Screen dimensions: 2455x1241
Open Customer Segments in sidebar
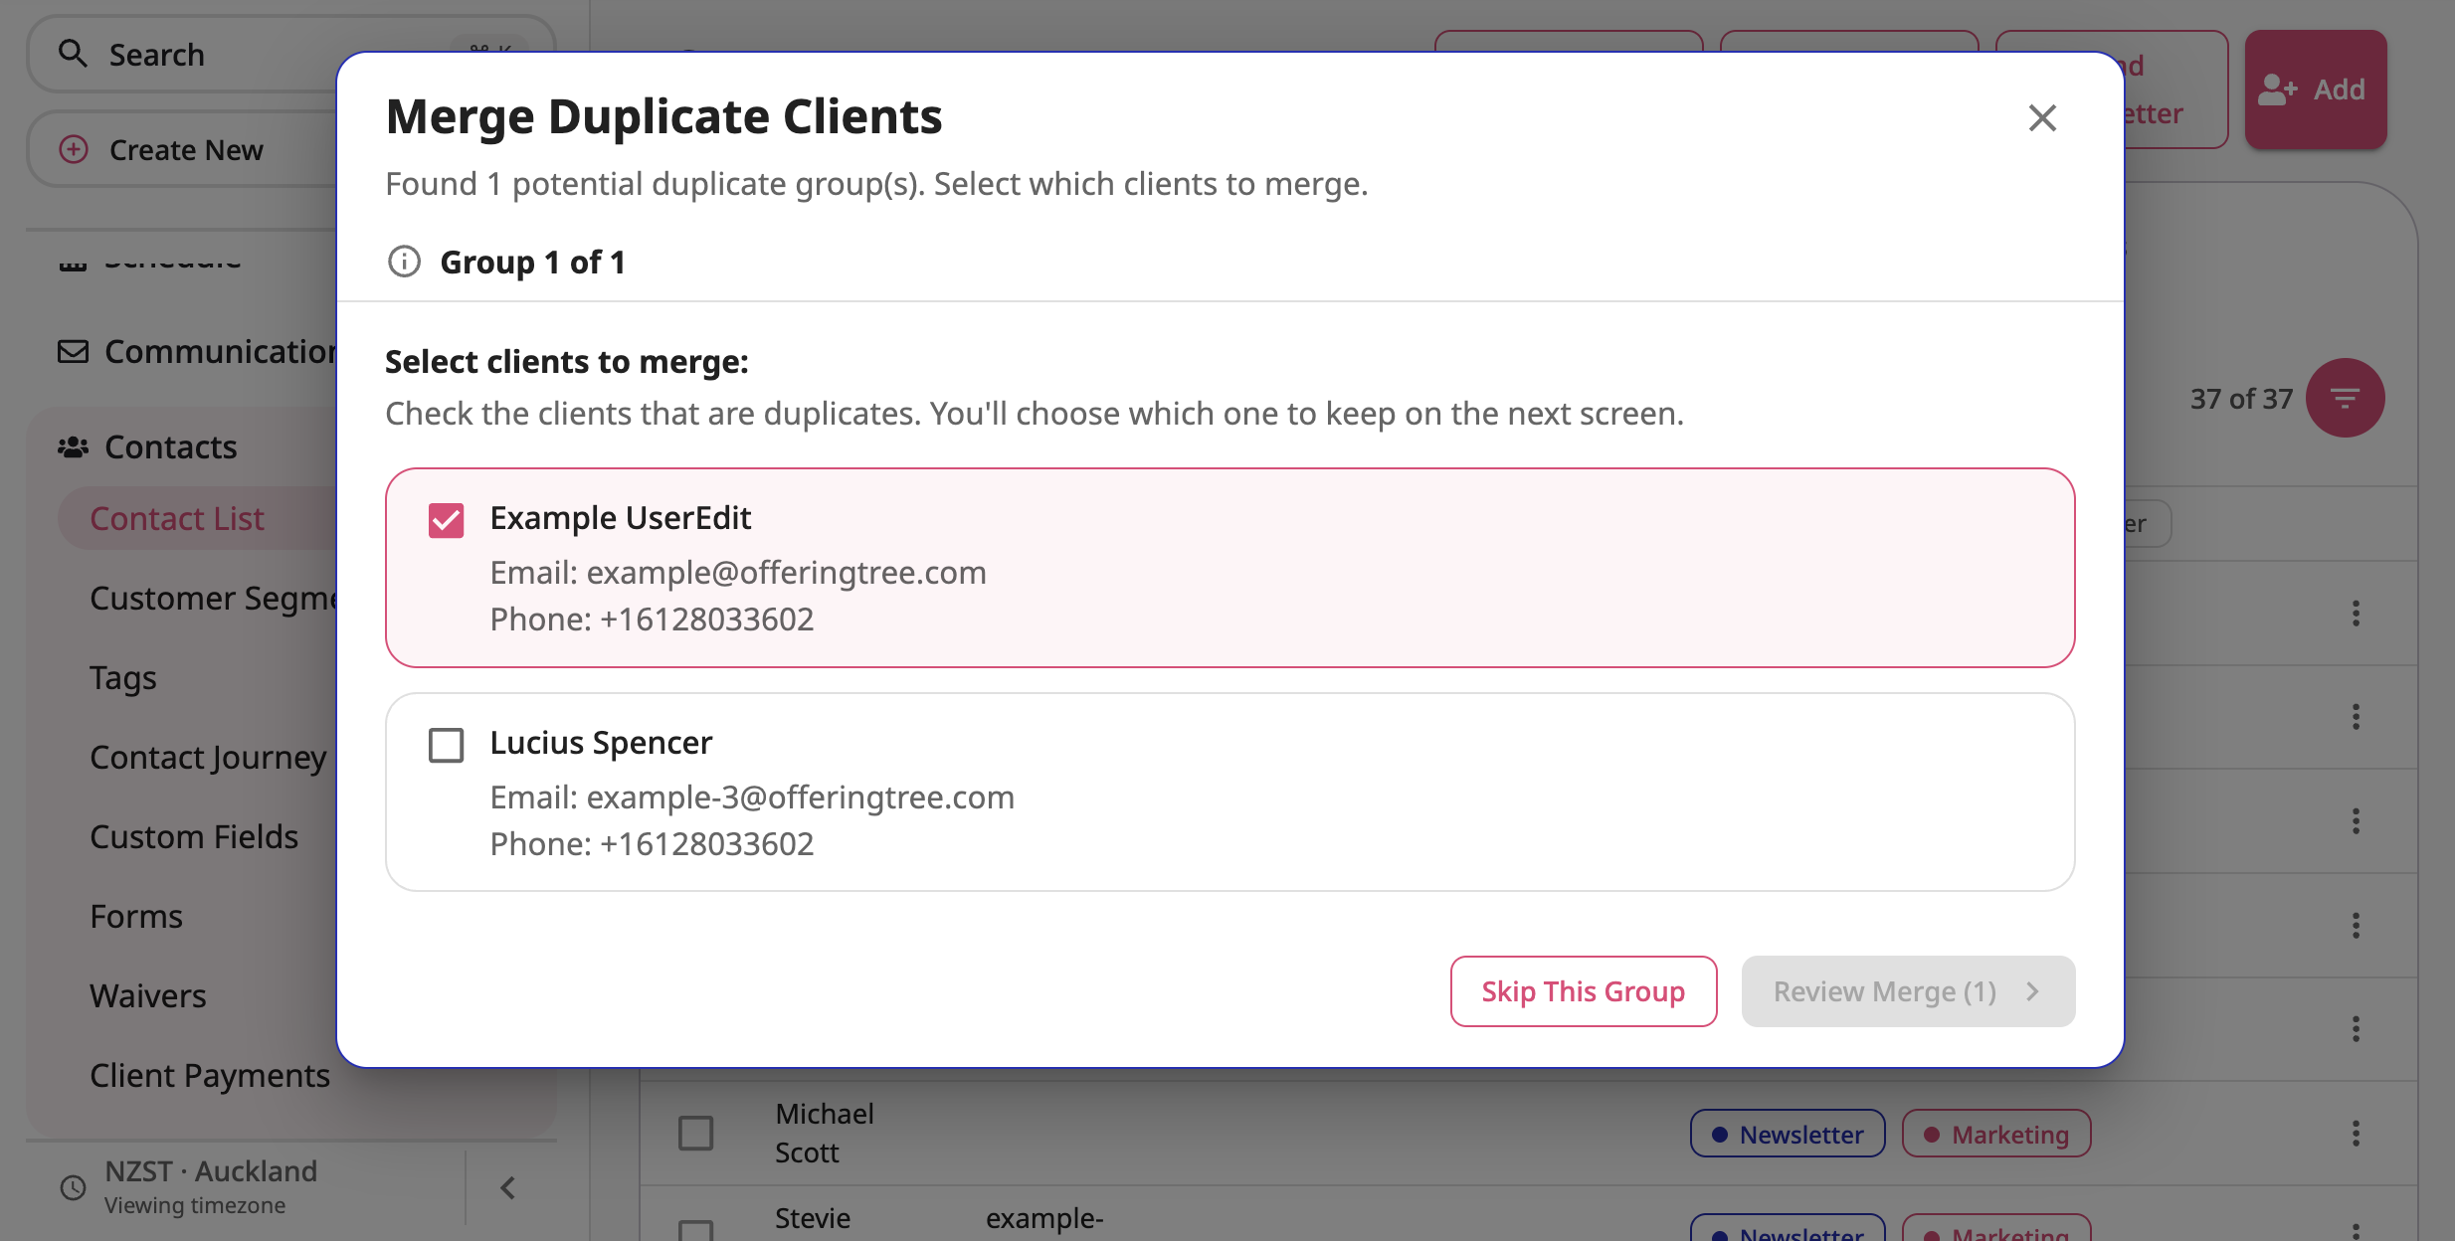(x=214, y=598)
